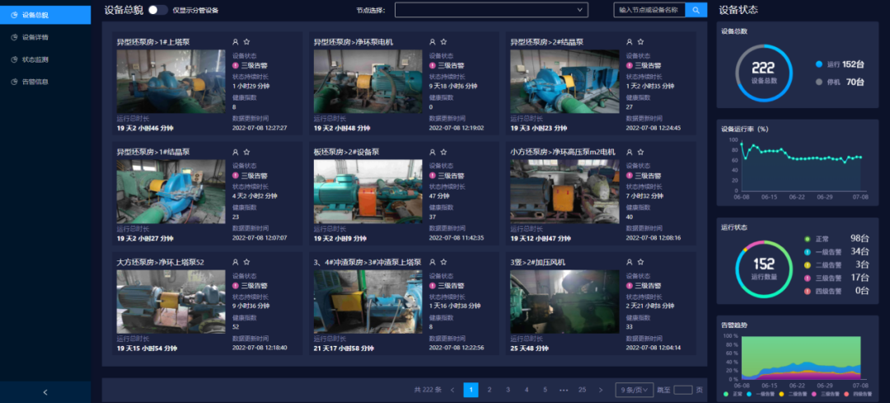This screenshot has height=403, width=890.
Task: Open the 9条/页 page size dropdown
Action: pyautogui.click(x=633, y=390)
